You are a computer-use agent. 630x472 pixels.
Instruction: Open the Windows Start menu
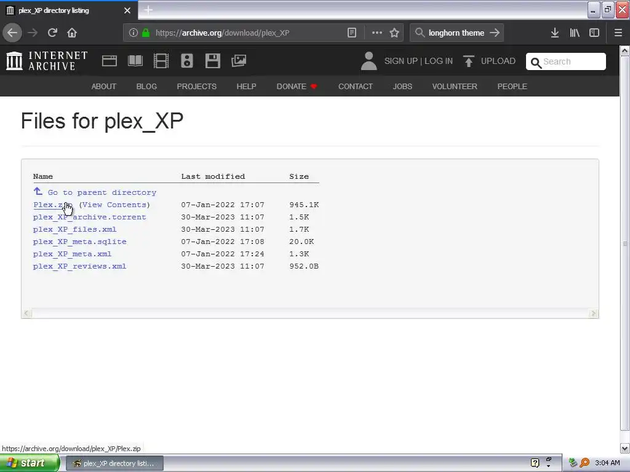click(x=30, y=463)
